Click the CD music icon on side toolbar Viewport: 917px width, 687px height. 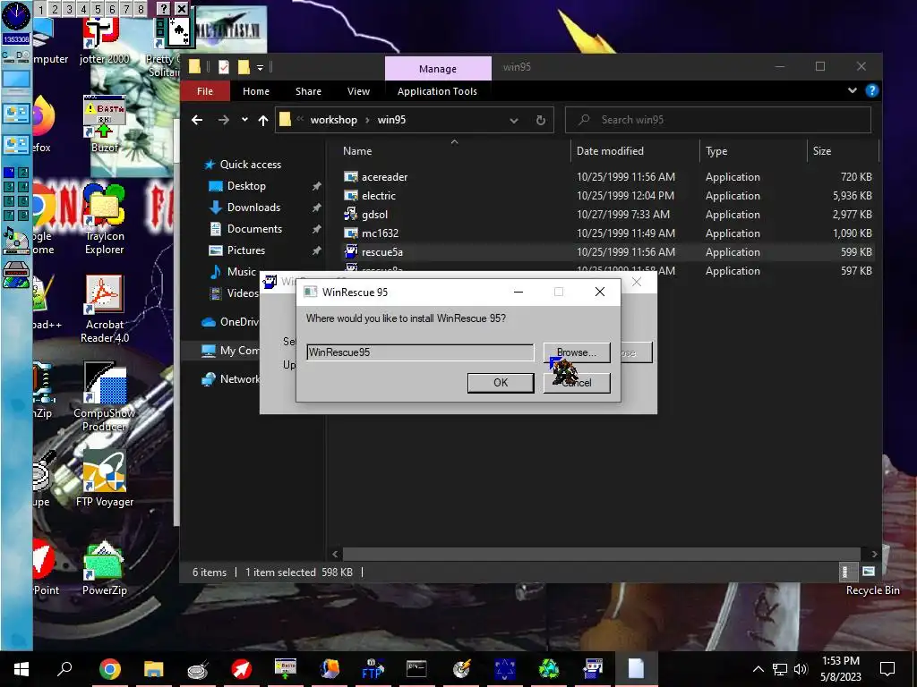coord(16,242)
